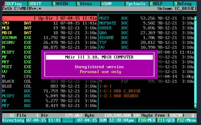Select the M PIF file
Viewport: 201px width, 125px height.
point(147,81)
